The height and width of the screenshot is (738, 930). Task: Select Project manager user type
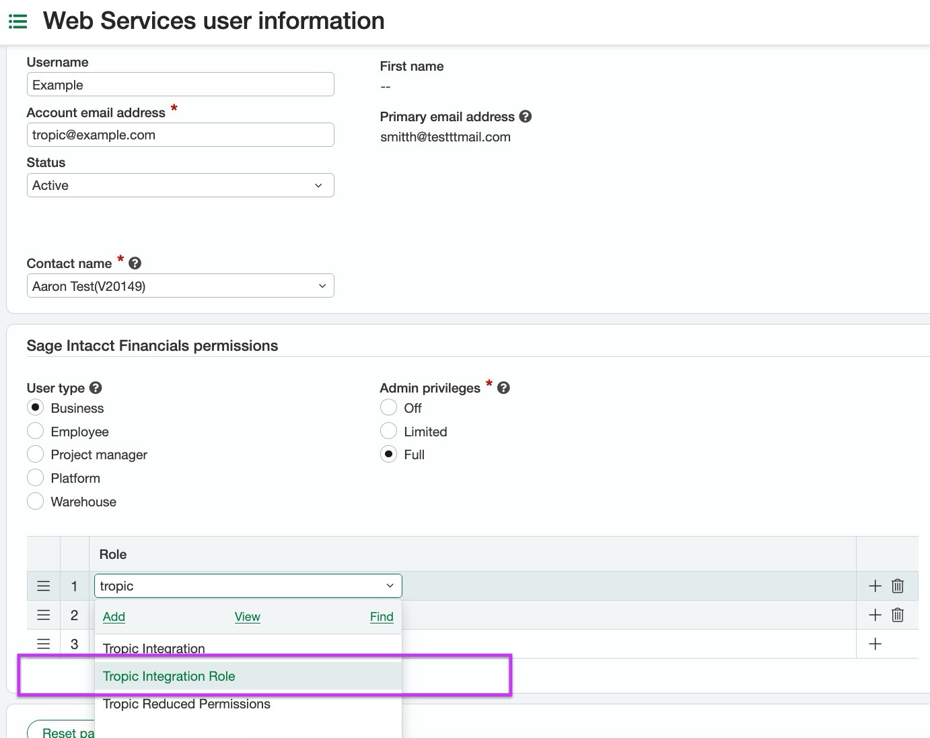click(35, 454)
